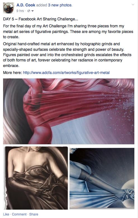
Task: Click the "3 new photos" link
Action: pyautogui.click(x=60, y=5)
